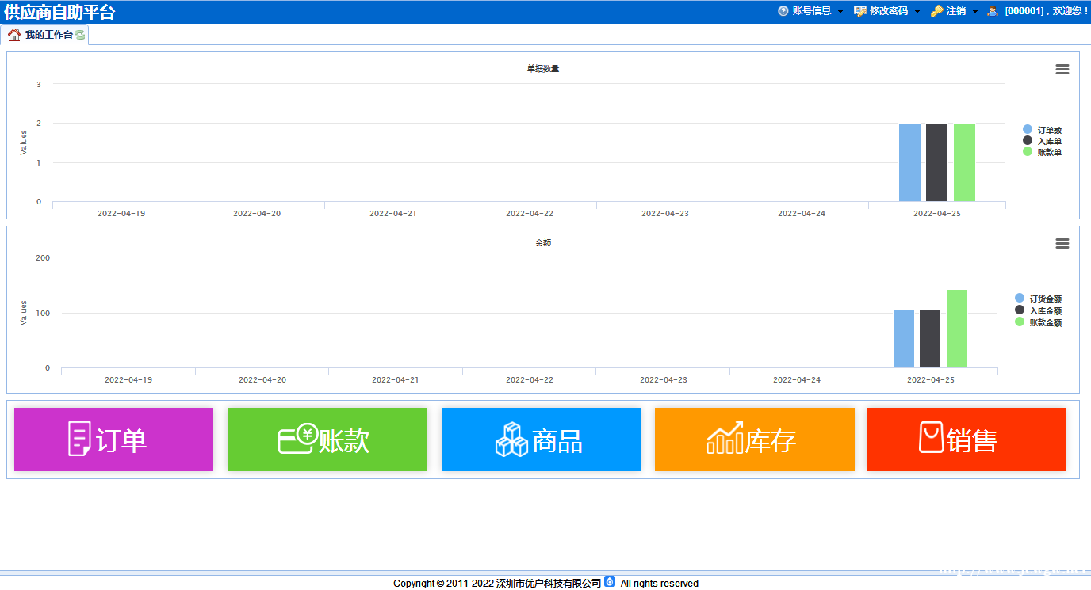The width and height of the screenshot is (1091, 590).
Task: Expand the 修改密码 dropdown arrow
Action: click(x=917, y=11)
